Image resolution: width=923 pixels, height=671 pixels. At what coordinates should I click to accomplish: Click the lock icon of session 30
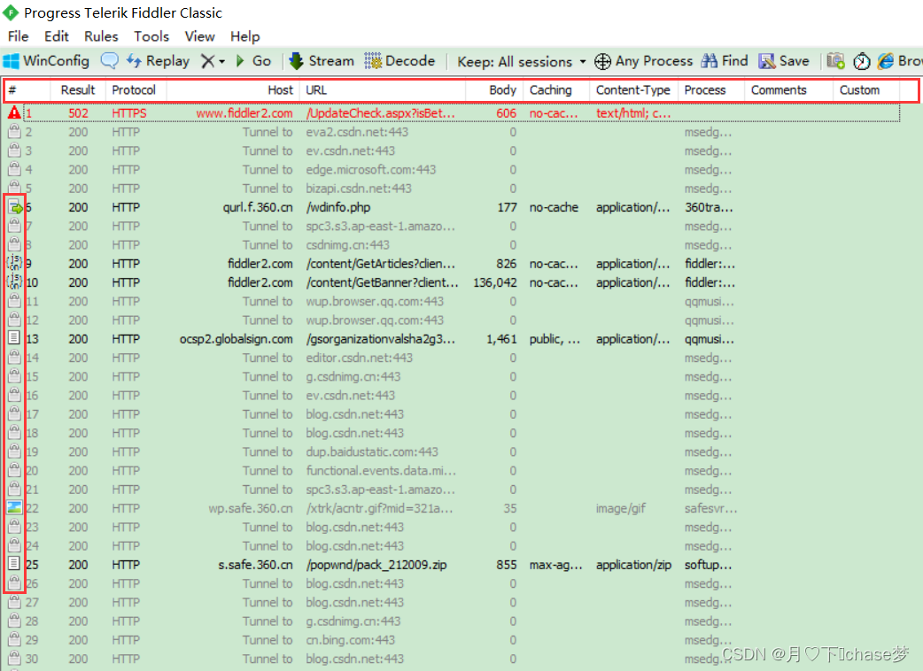point(14,658)
